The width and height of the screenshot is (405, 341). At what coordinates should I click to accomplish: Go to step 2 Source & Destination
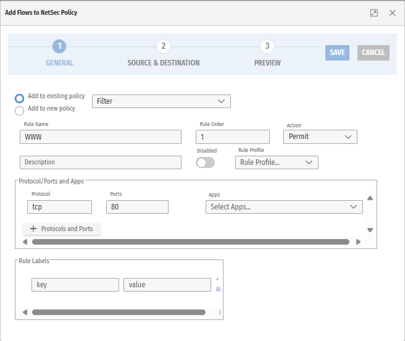(163, 46)
